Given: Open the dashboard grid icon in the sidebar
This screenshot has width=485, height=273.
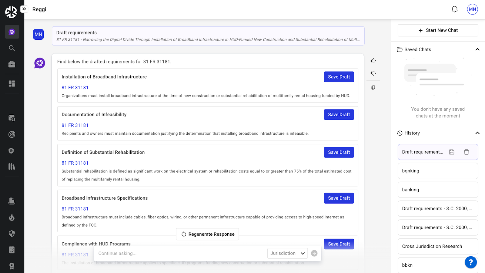Looking at the screenshot, I should (x=12, y=84).
